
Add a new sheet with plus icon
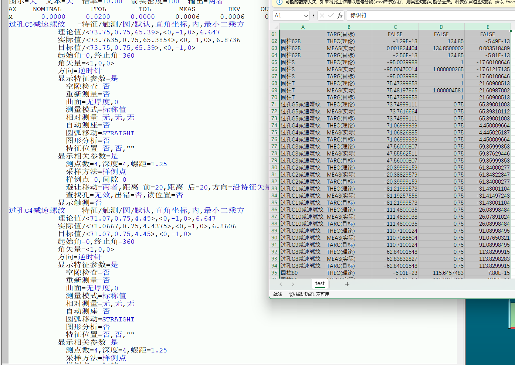tap(347, 284)
